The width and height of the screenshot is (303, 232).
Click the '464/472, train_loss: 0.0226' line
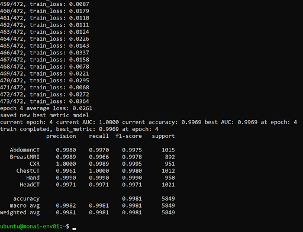[x=44, y=39]
